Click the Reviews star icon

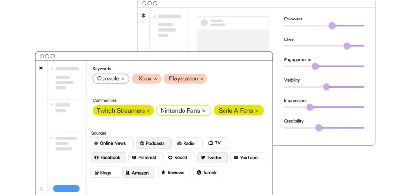[x=164, y=173]
